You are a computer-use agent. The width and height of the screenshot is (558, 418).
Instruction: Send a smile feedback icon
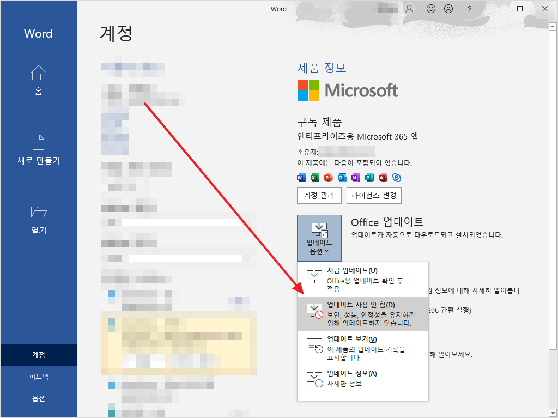point(431,9)
